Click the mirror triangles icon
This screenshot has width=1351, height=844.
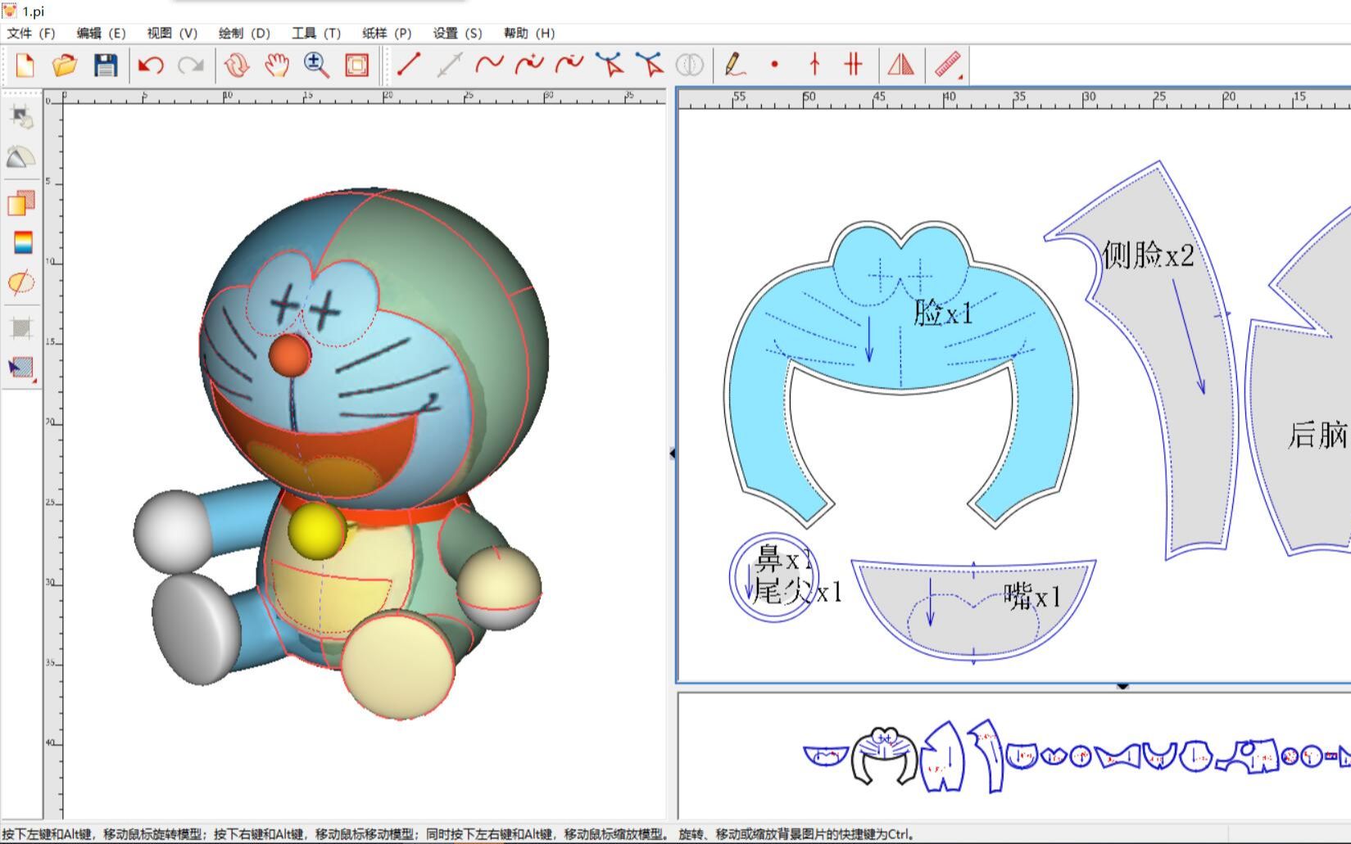pos(900,65)
